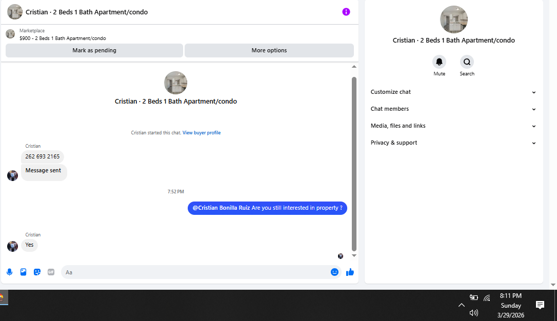The image size is (557, 321).
Task: Select the Yes message bubble
Action: [29, 245]
